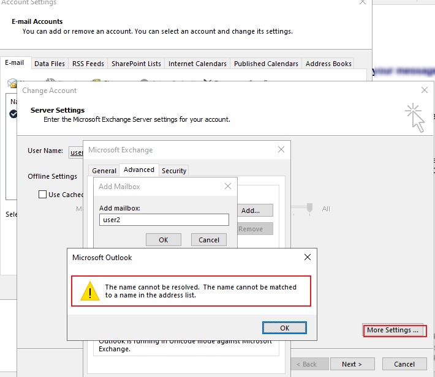This screenshot has width=435, height=377.
Task: Switch to the RSS Feeds tab
Action: coord(88,64)
